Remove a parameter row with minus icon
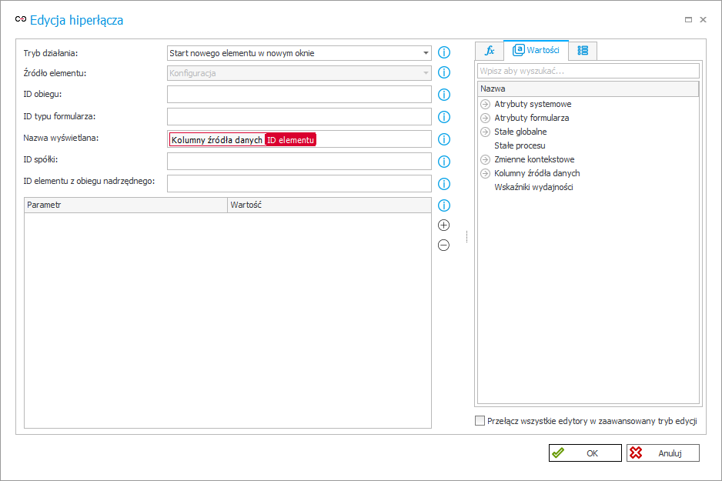Image resolution: width=722 pixels, height=481 pixels. point(443,245)
